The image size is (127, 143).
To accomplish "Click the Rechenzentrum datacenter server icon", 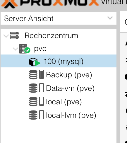I will pyautogui.click(x=15, y=36).
